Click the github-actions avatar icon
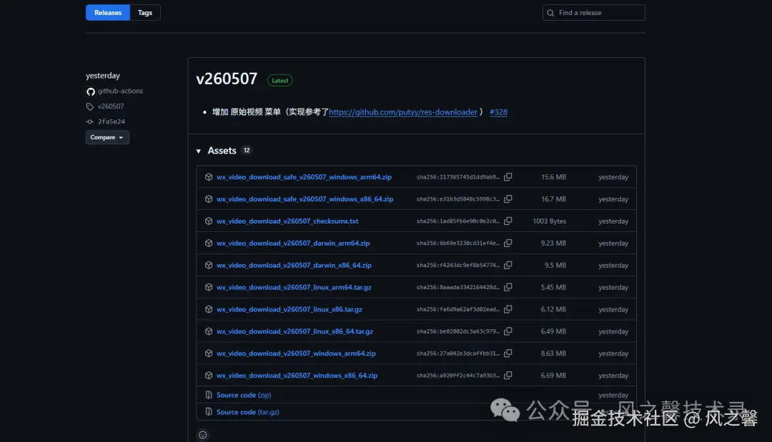The width and height of the screenshot is (772, 442). [91, 91]
